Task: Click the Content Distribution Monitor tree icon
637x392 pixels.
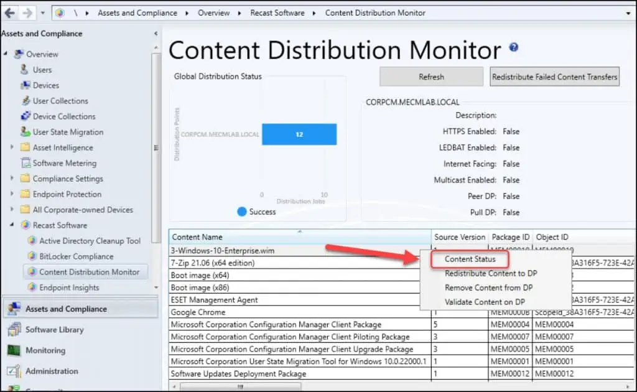Action: [32, 272]
